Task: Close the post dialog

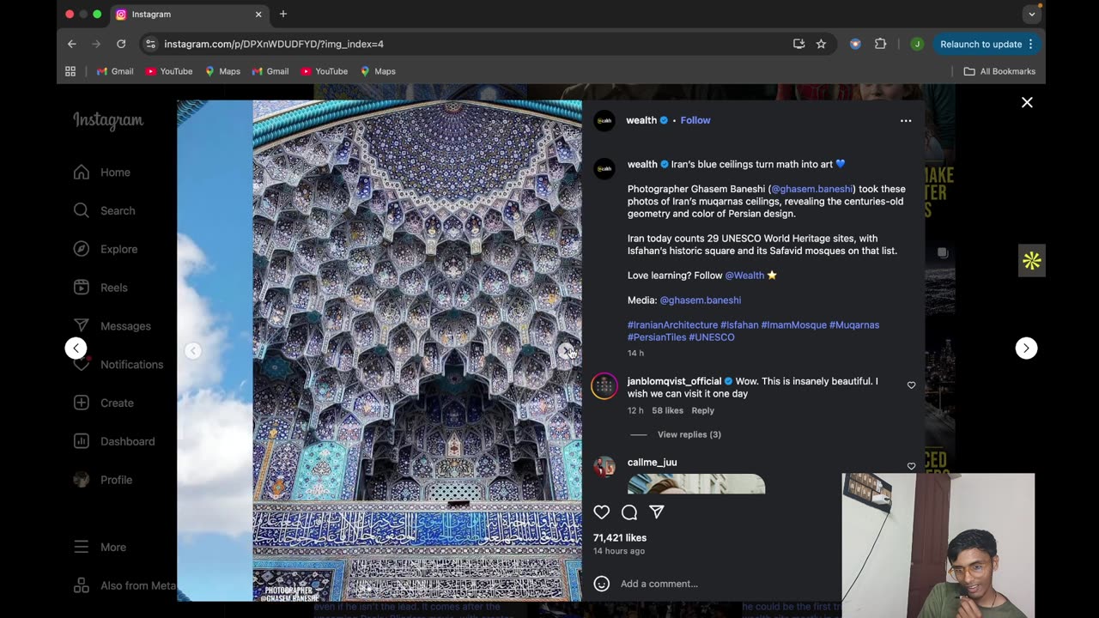Action: (x=1027, y=103)
